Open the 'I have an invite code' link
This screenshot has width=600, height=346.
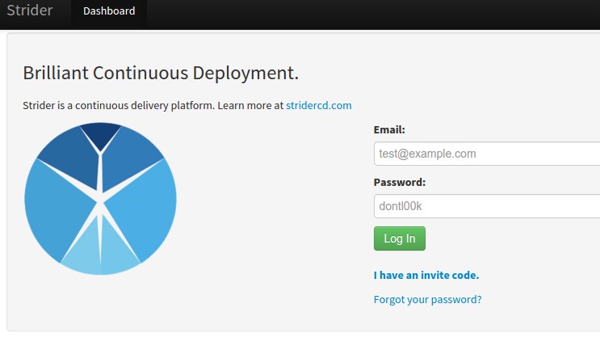coord(426,275)
